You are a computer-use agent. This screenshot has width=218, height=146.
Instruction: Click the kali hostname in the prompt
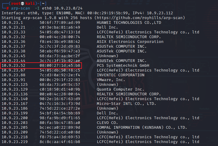tap(30, 4)
